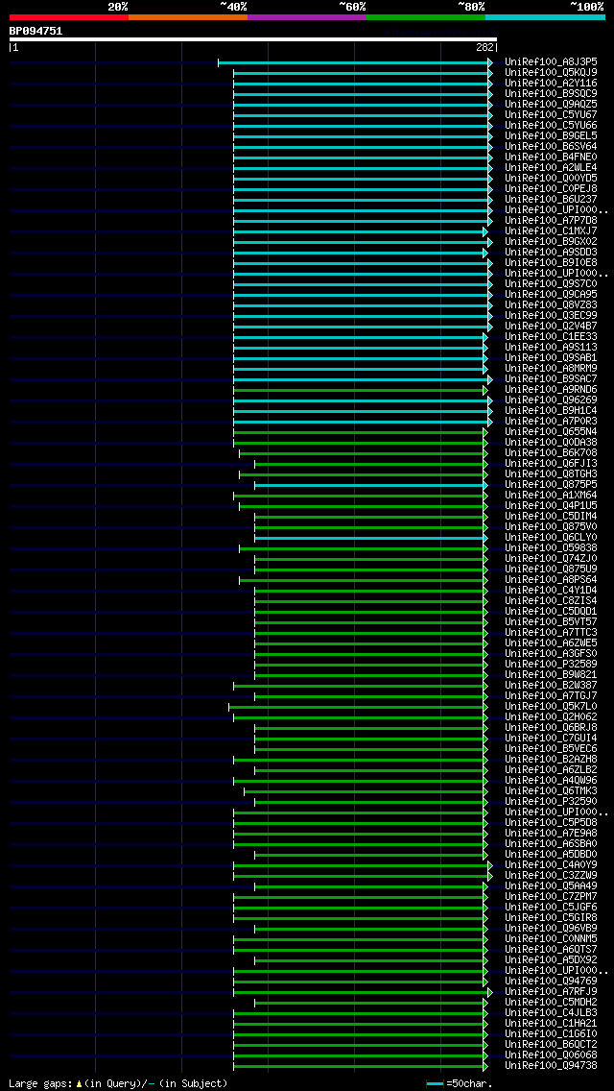Select the UniRef100_P32589 label
The height and width of the screenshot is (1091, 614).
pyautogui.click(x=552, y=665)
